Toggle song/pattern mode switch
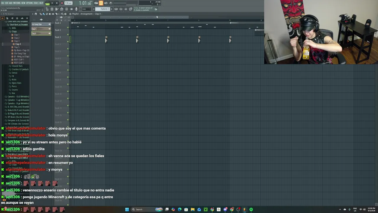 coord(48,3)
